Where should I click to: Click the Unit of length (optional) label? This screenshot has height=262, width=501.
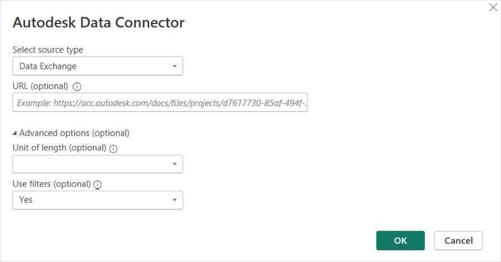[59, 148]
